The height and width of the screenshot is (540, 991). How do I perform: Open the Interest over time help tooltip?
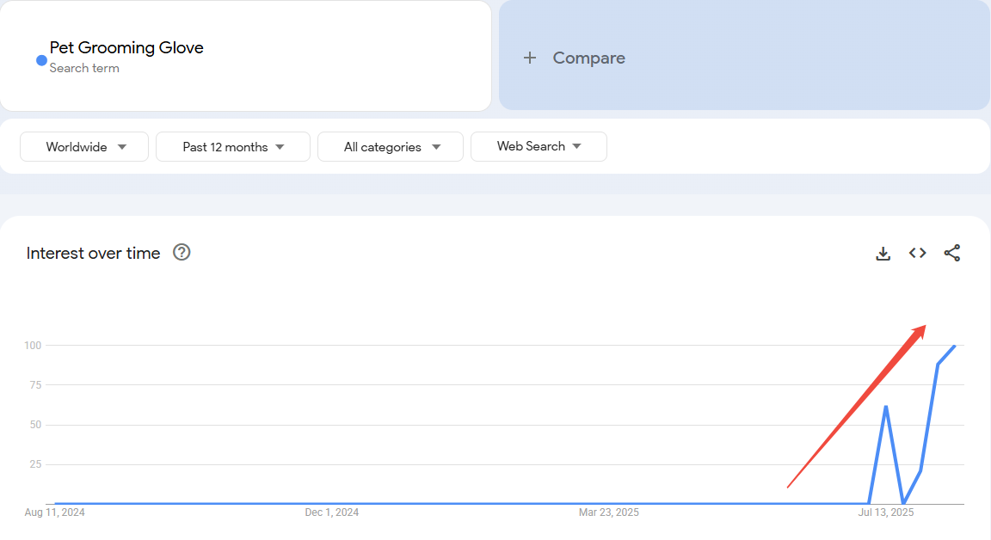pos(182,252)
